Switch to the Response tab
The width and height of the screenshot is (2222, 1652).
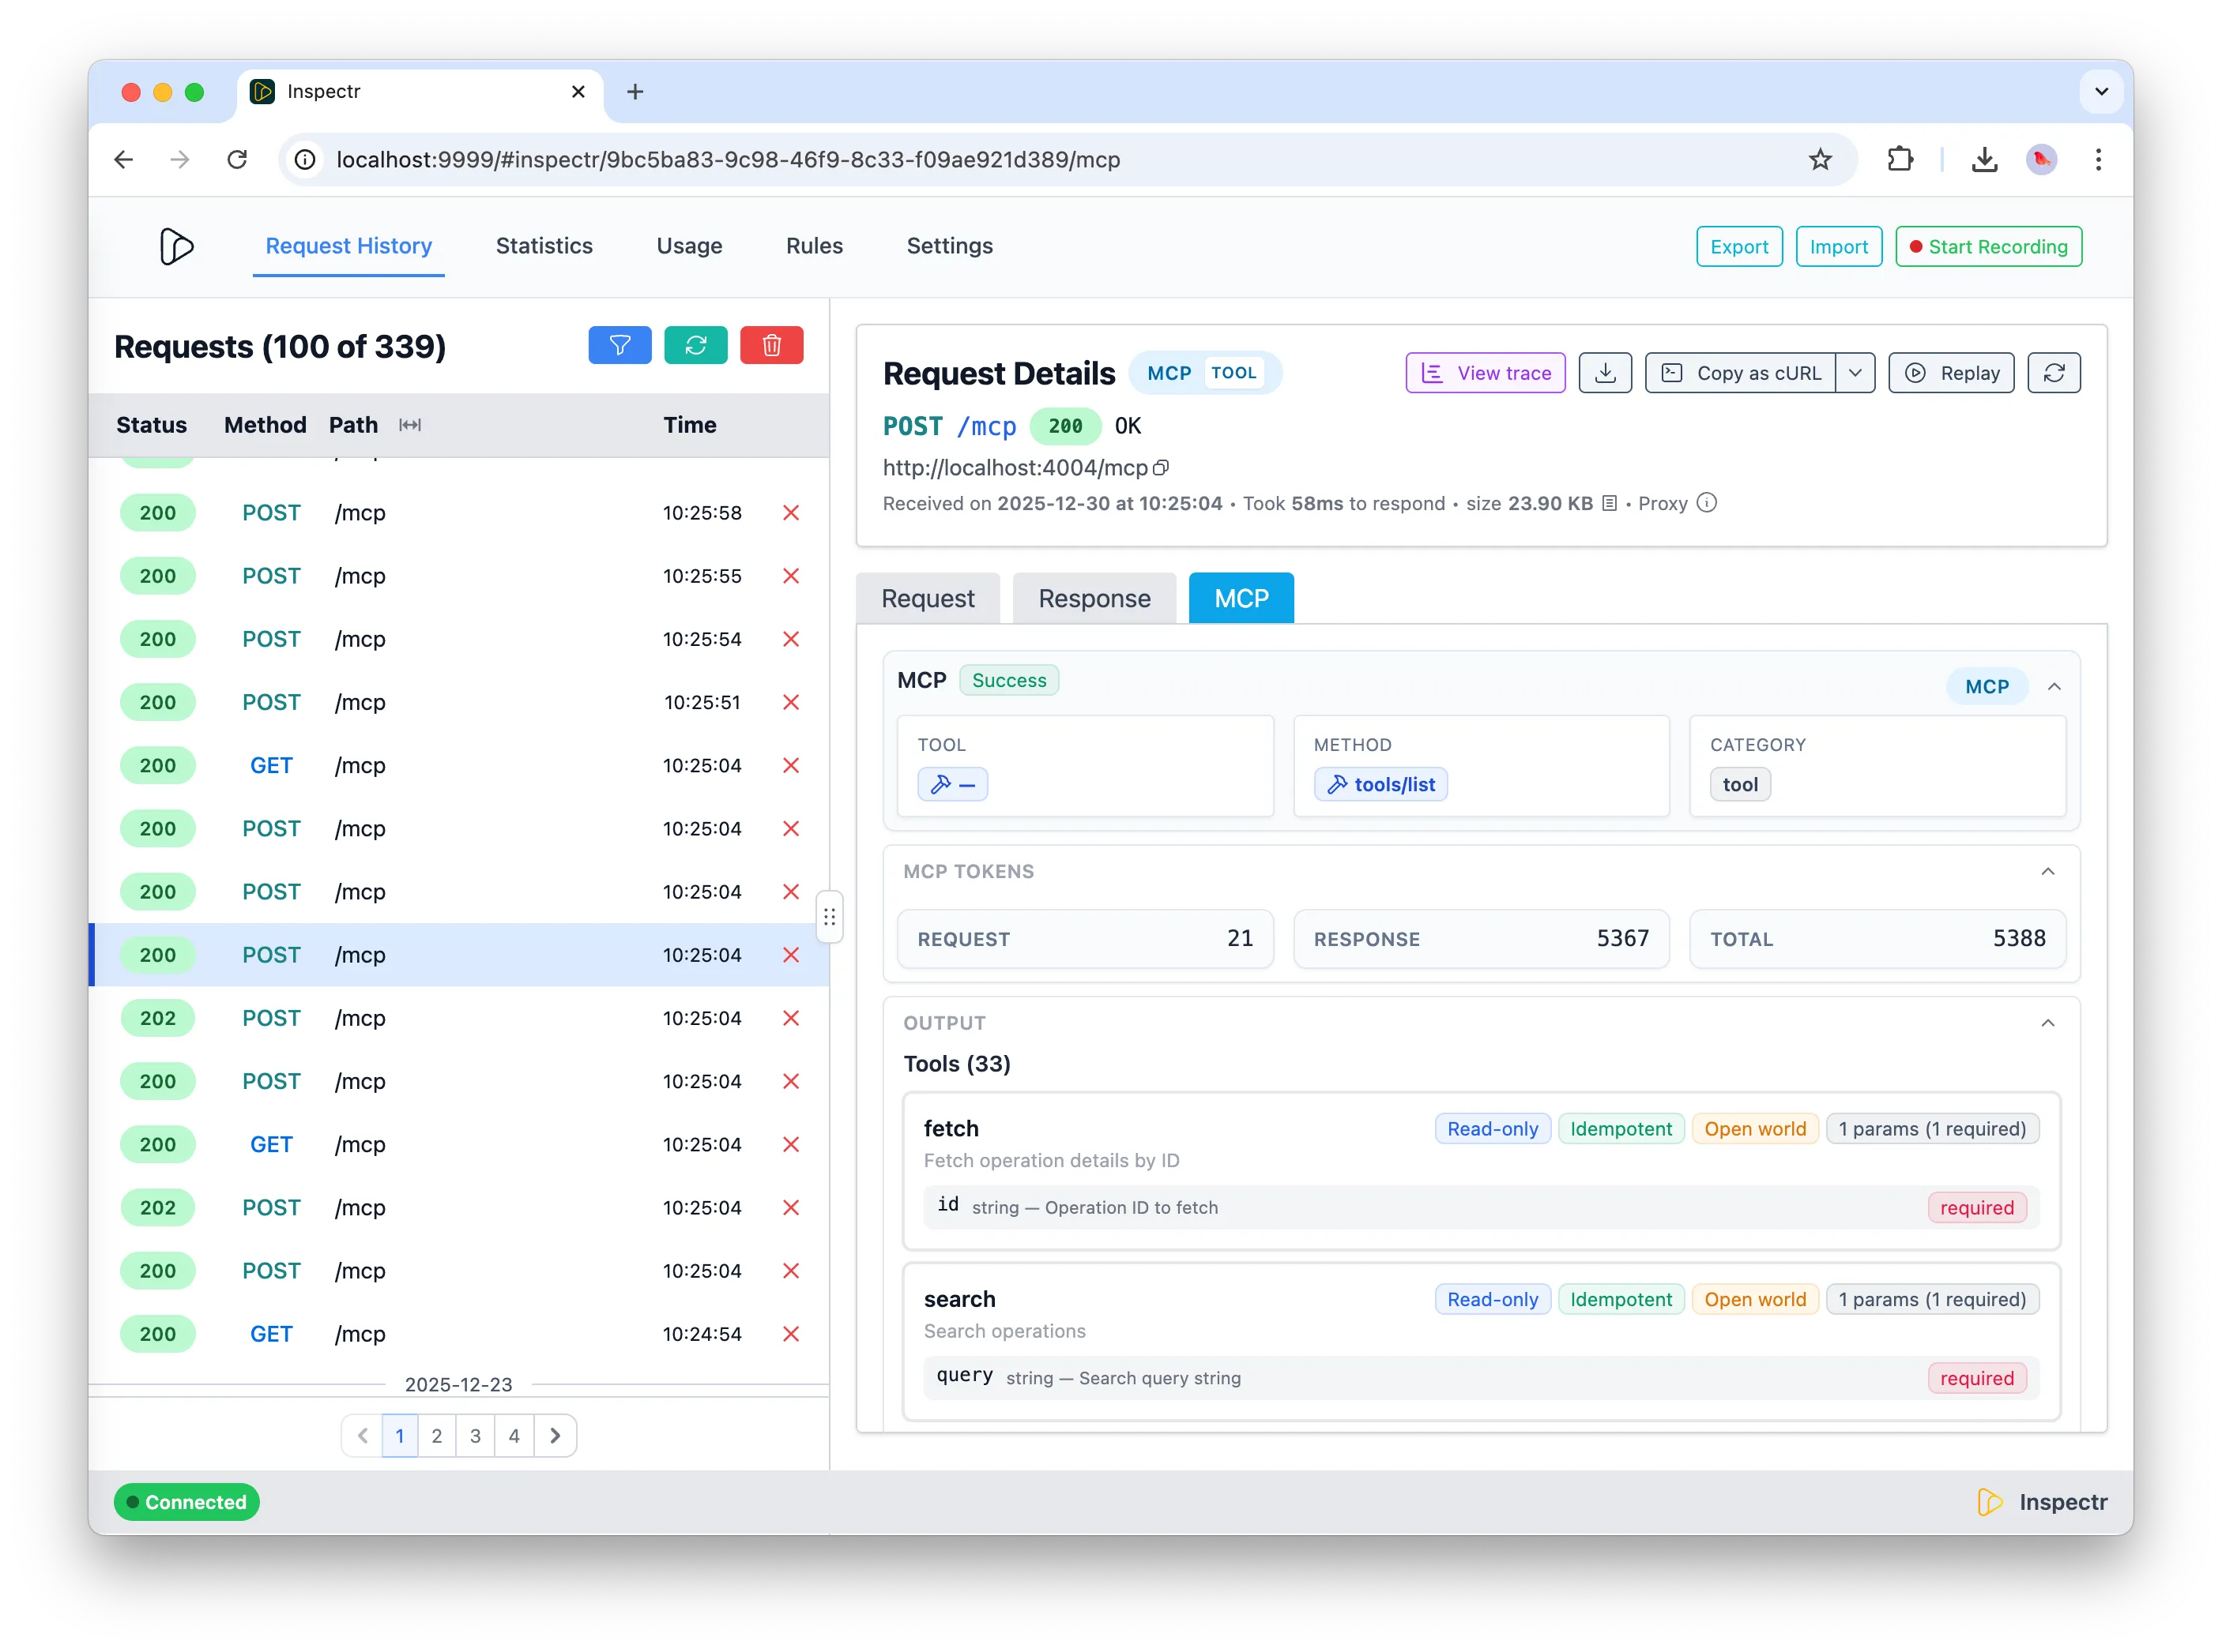(x=1094, y=597)
